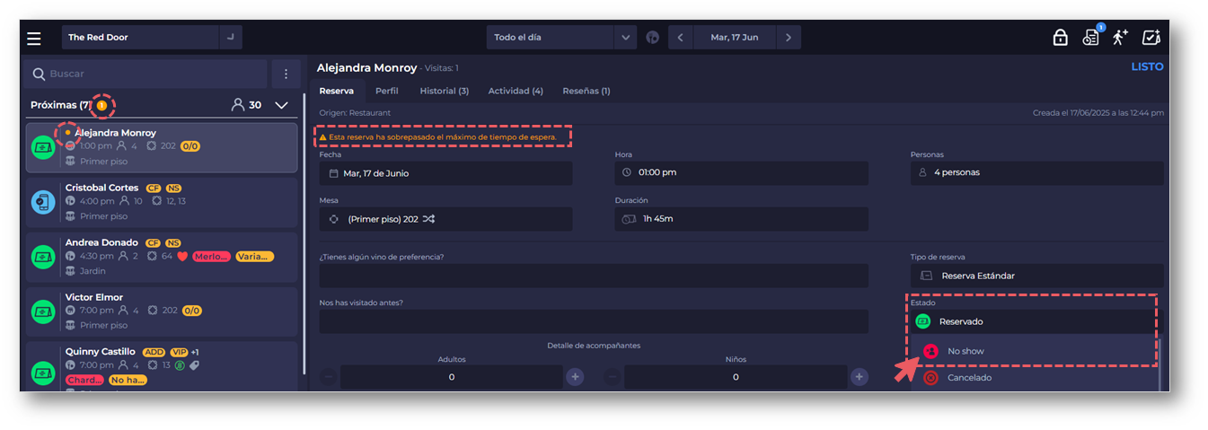Click the LISTO button

tap(1147, 67)
